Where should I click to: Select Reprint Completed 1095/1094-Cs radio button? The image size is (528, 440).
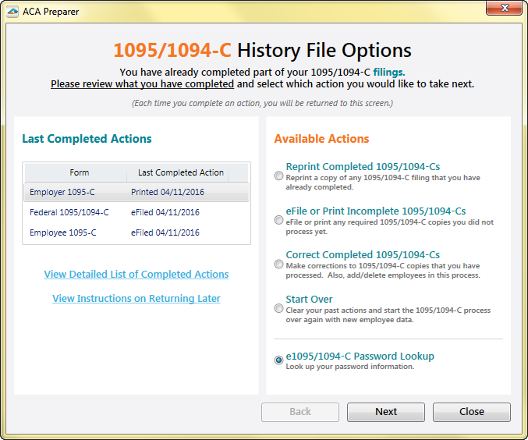pyautogui.click(x=279, y=176)
